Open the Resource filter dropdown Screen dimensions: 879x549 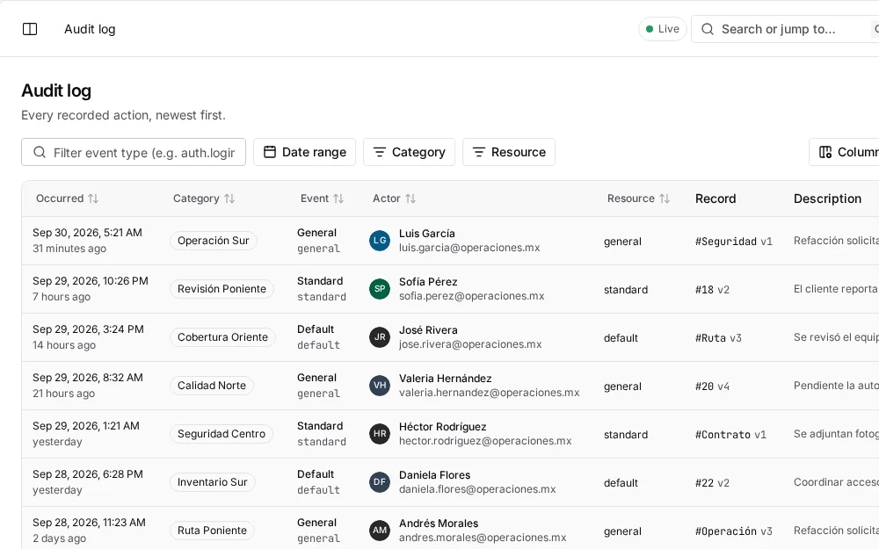pyautogui.click(x=508, y=152)
